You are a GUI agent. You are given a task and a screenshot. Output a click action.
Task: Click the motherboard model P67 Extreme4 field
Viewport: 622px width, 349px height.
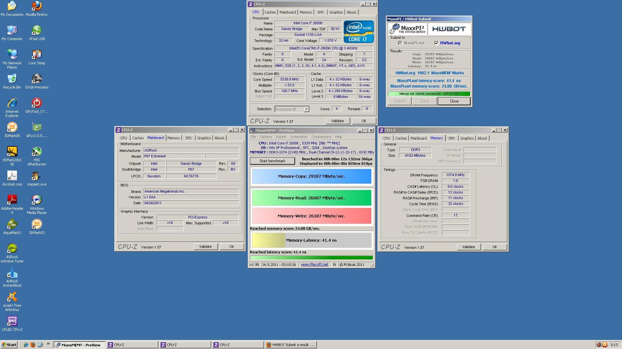click(x=173, y=156)
